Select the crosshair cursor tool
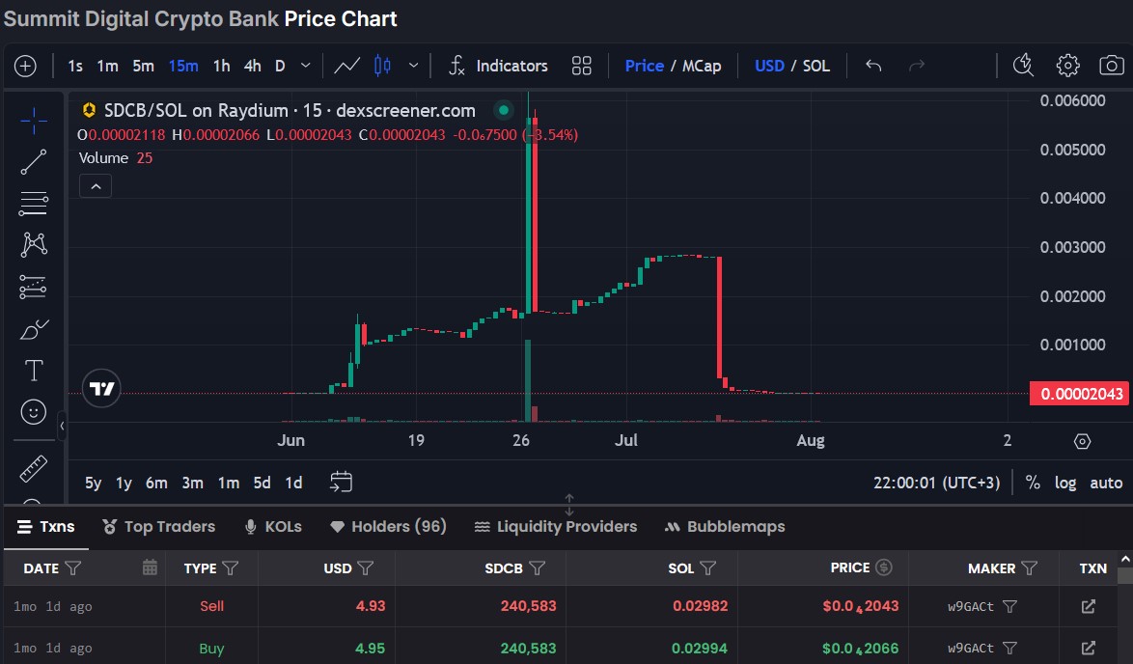The height and width of the screenshot is (664, 1133). tap(33, 121)
